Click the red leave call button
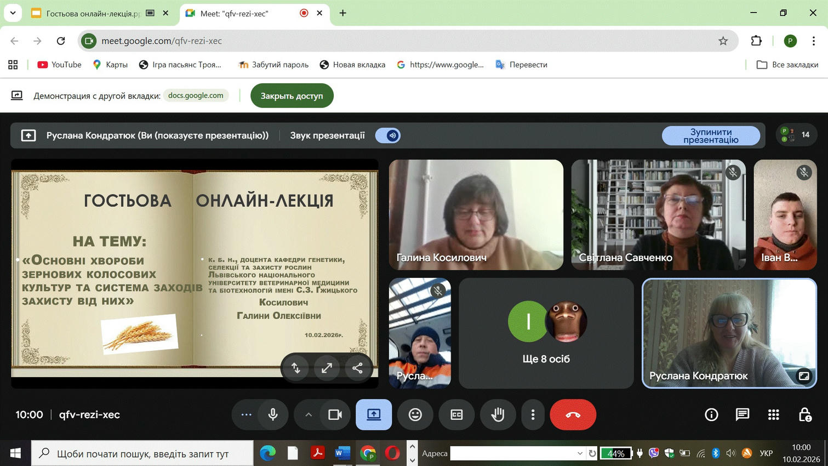Image resolution: width=828 pixels, height=466 pixels. tap(573, 415)
